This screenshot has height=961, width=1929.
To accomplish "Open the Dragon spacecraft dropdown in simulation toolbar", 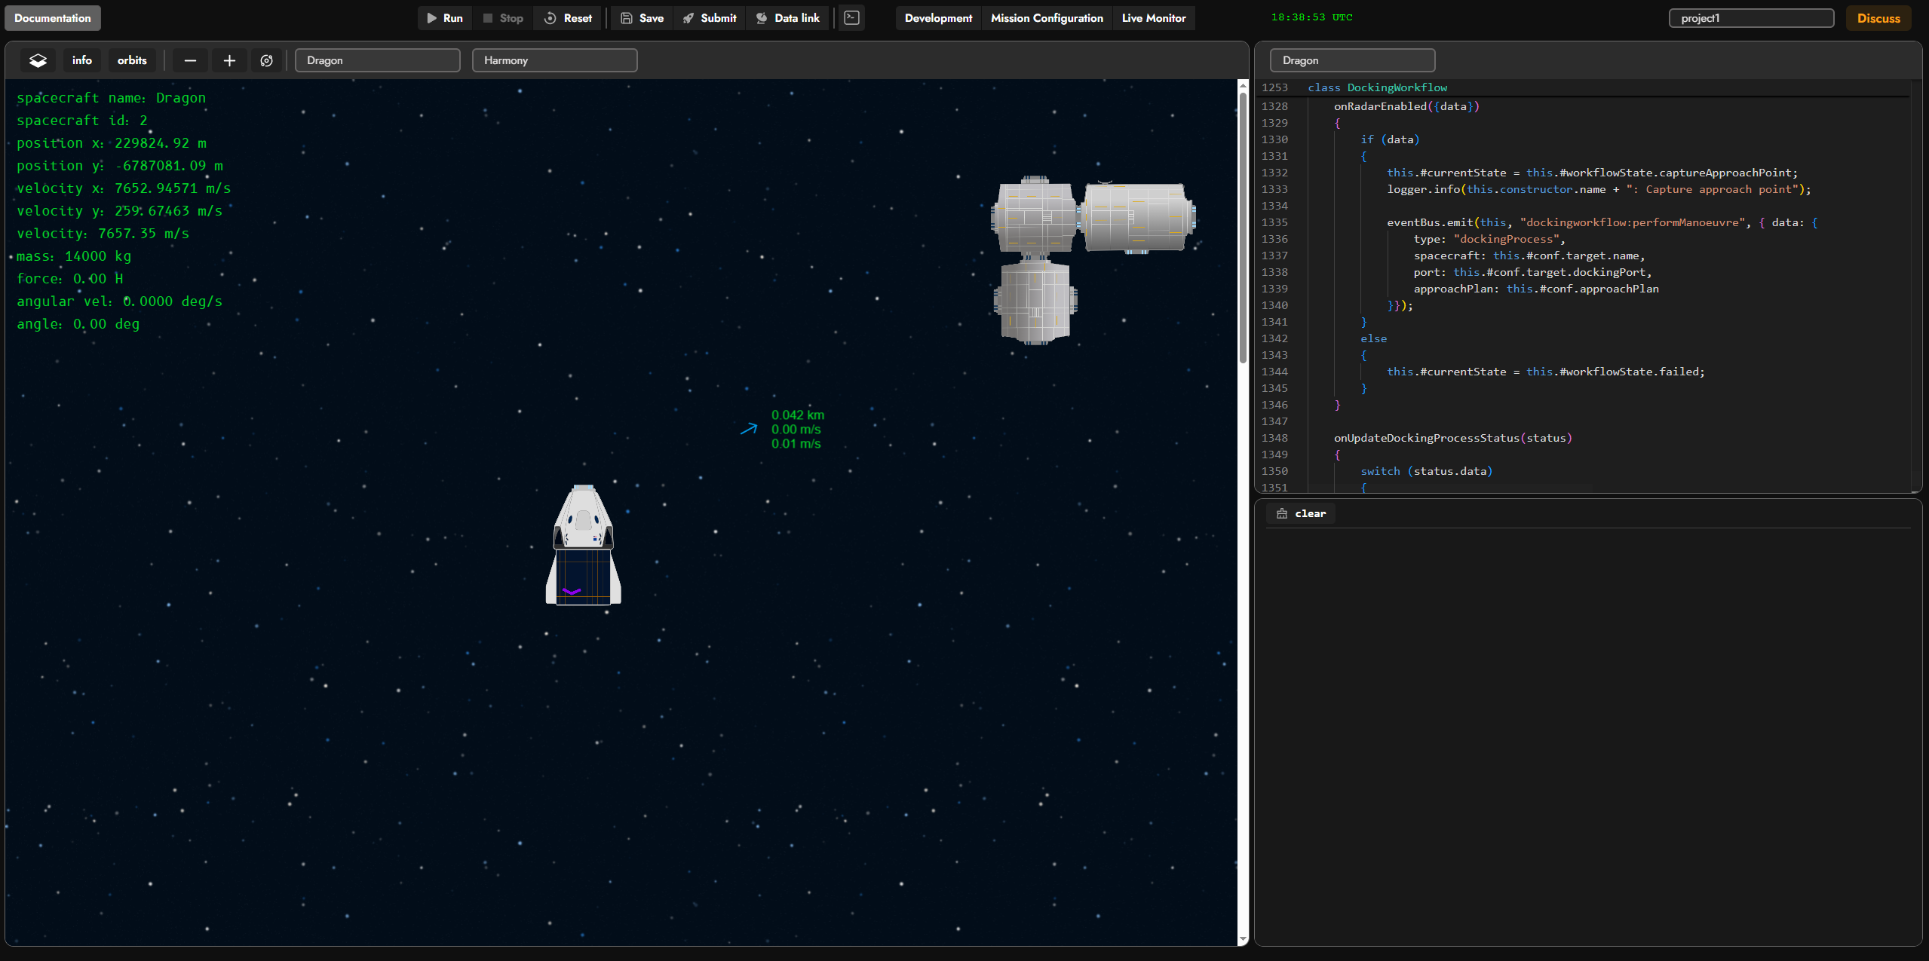I will [x=378, y=60].
